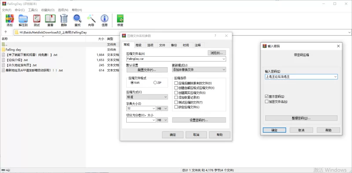Select 【来了就能下载和观看！纯免费！】.txt file row
The image size is (352, 173).
pyautogui.click(x=60, y=55)
